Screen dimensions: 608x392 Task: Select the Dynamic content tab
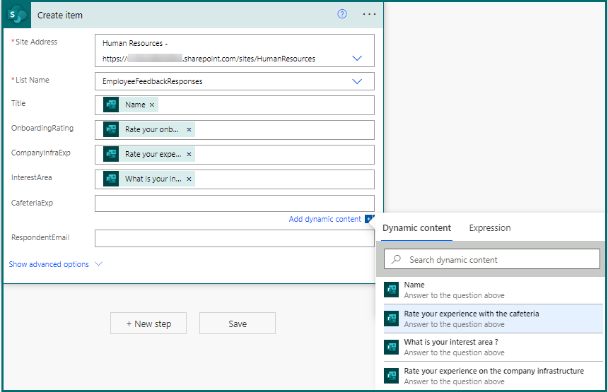(x=416, y=228)
